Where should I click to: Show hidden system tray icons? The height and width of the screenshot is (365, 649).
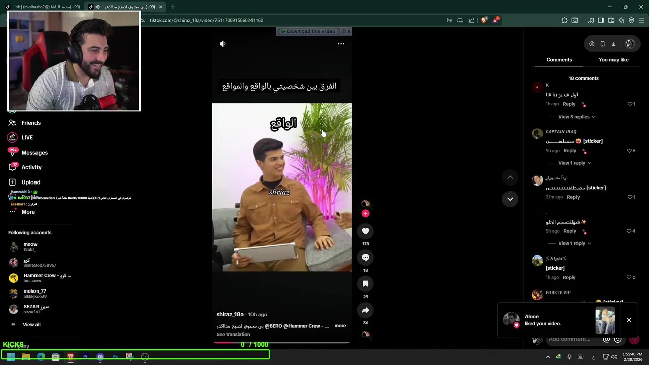[x=548, y=357]
